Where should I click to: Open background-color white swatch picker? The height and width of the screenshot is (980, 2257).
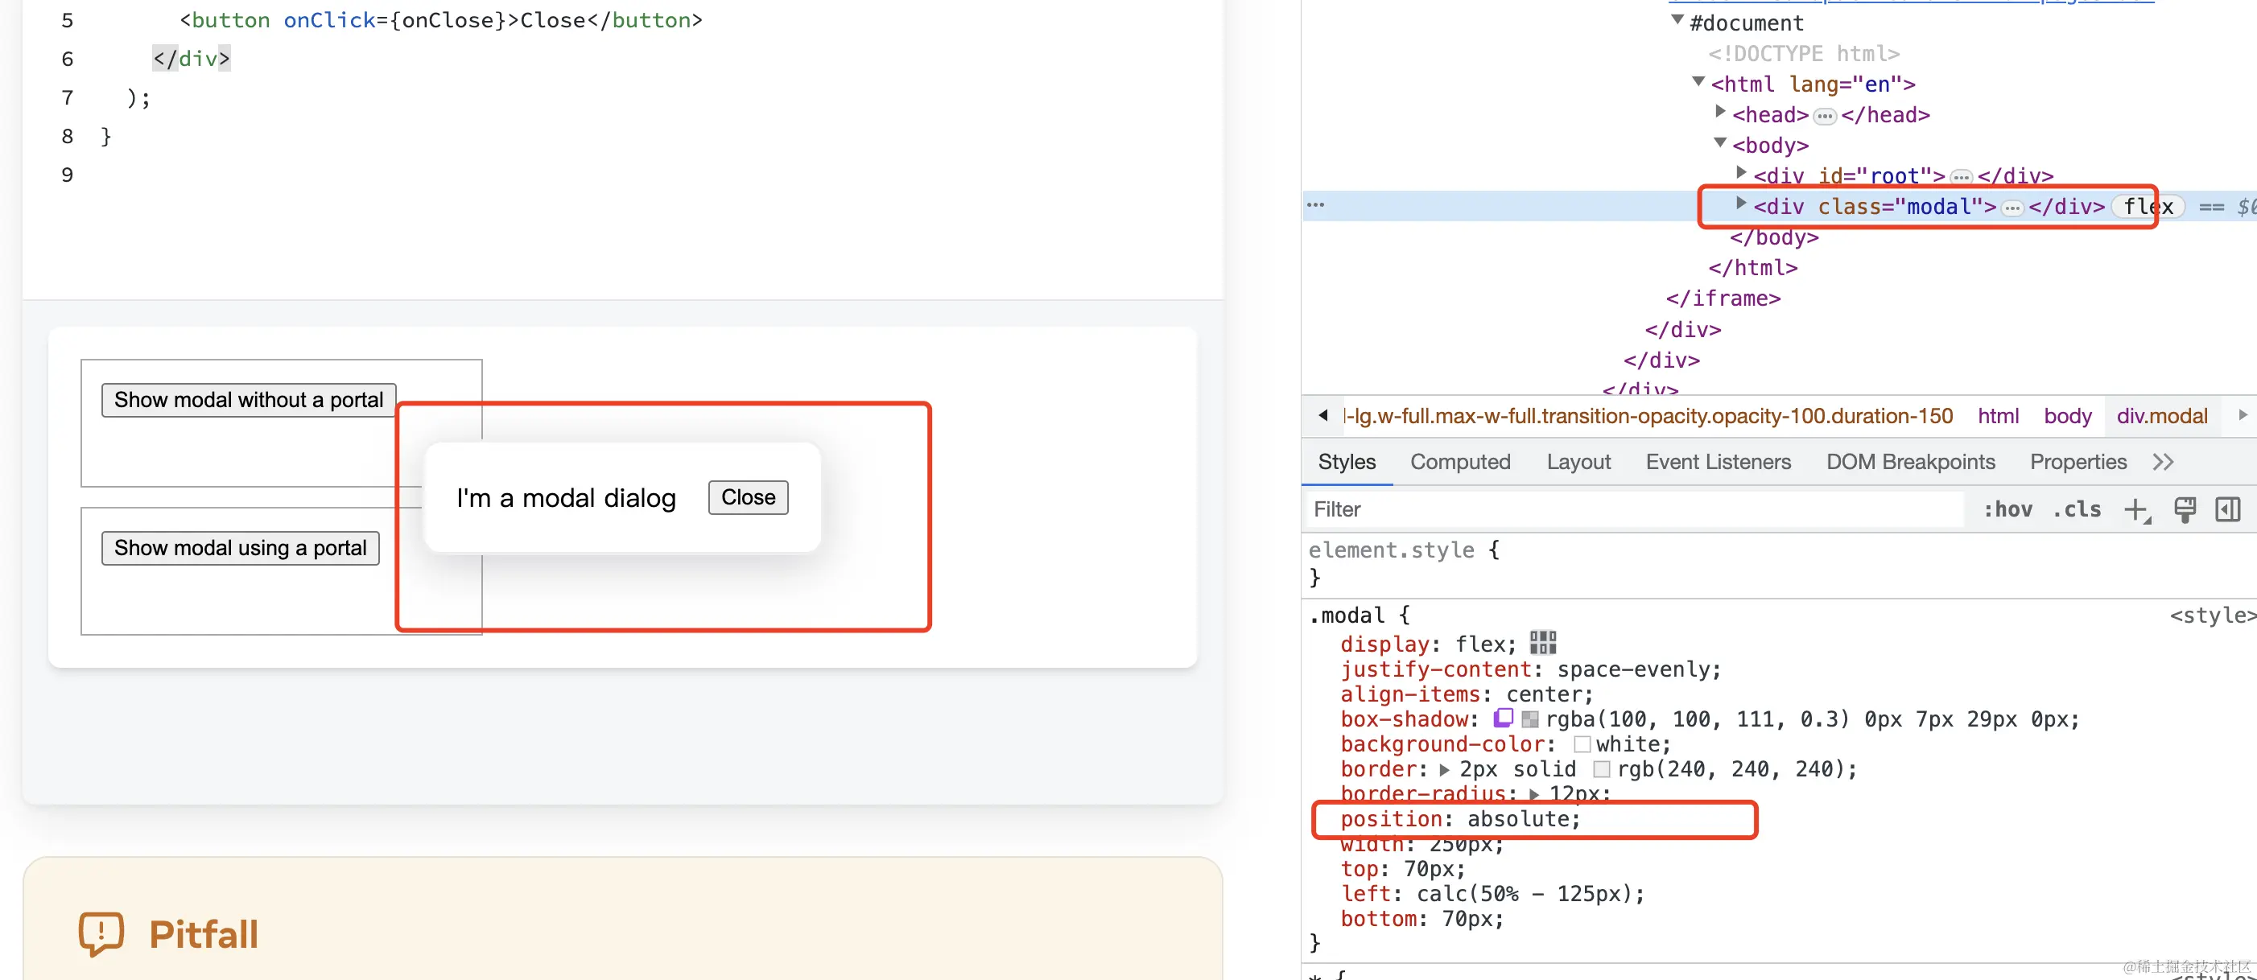coord(1582,744)
